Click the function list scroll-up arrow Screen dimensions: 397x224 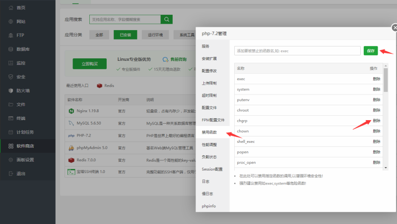pos(386,66)
